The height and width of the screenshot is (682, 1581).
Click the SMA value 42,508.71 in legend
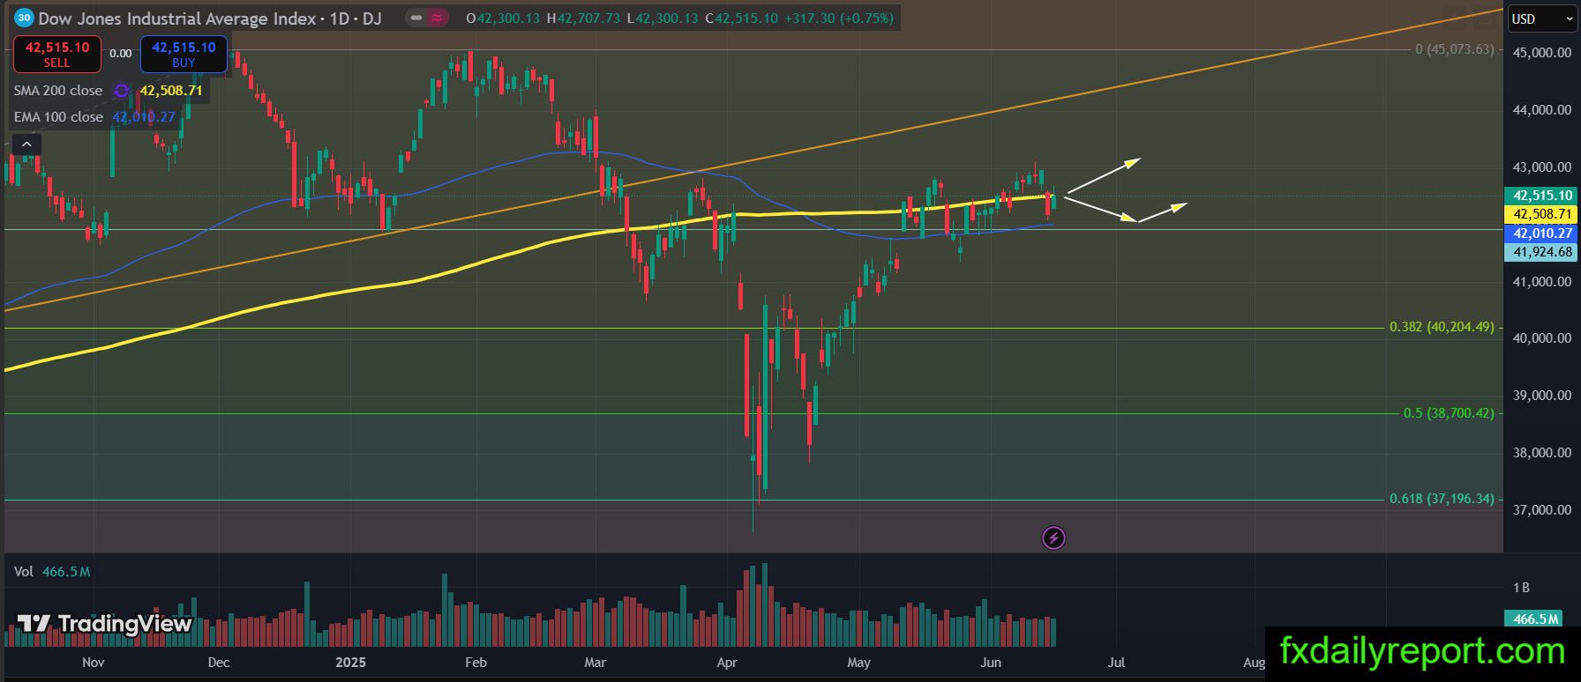coord(170,91)
